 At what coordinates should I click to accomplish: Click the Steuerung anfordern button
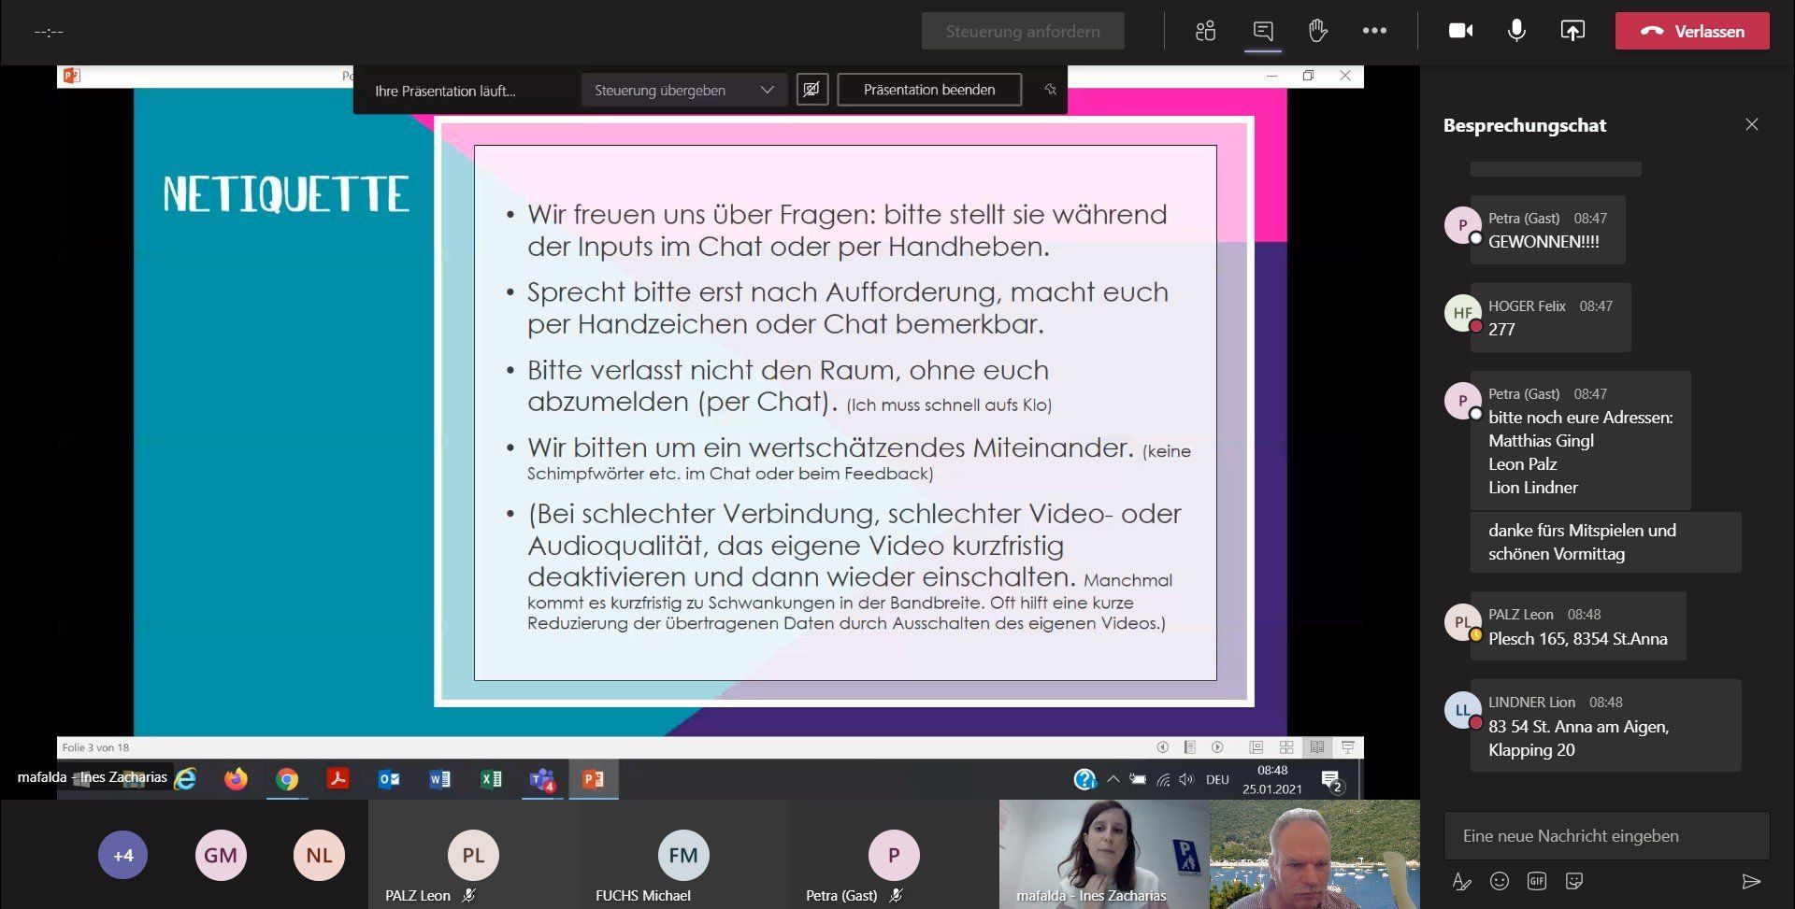1023,31
